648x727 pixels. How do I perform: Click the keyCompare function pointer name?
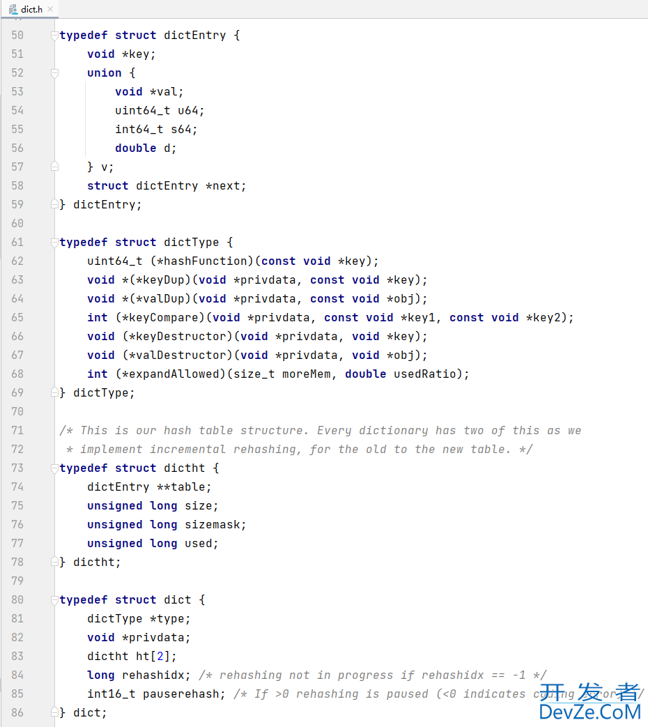tap(164, 318)
